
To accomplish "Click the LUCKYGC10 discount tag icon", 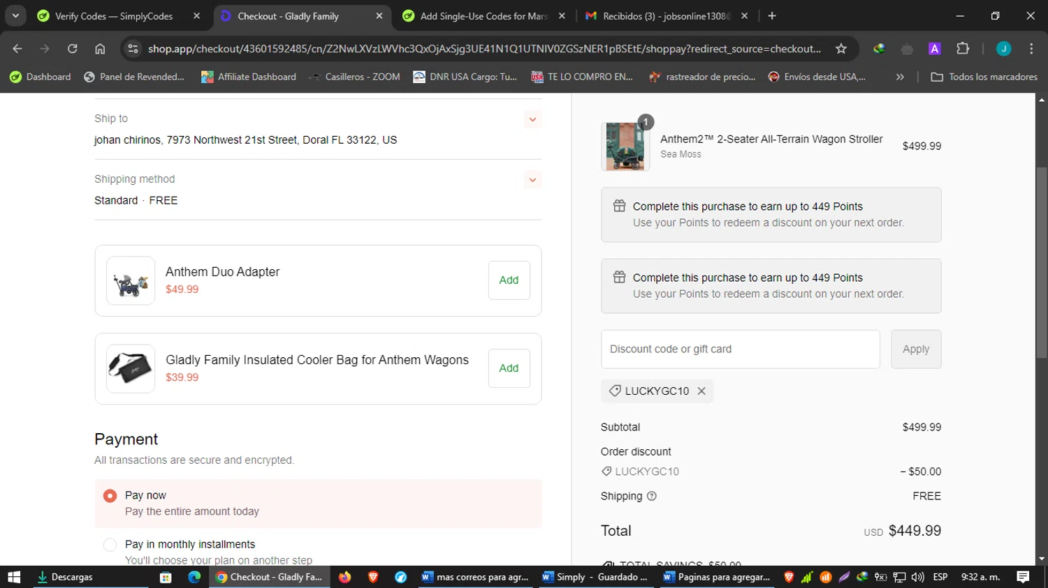I will point(615,391).
